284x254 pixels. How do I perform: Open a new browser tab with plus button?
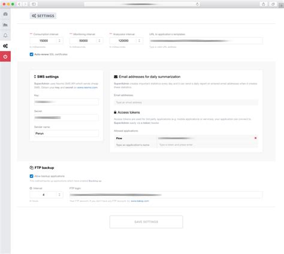tap(281, 5)
